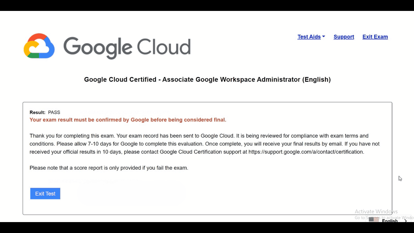Click the caret arrow beside Test Aids
This screenshot has height=233, width=414.
324,37
